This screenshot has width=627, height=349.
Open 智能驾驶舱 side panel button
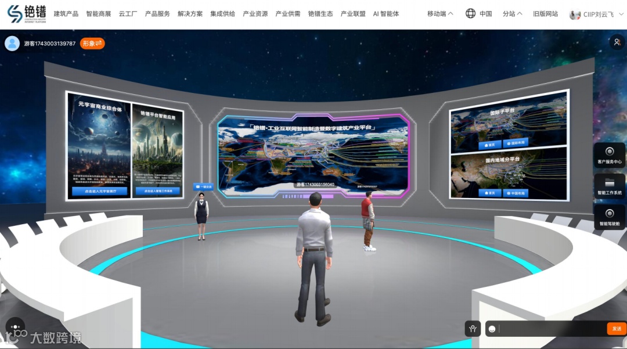tap(610, 217)
